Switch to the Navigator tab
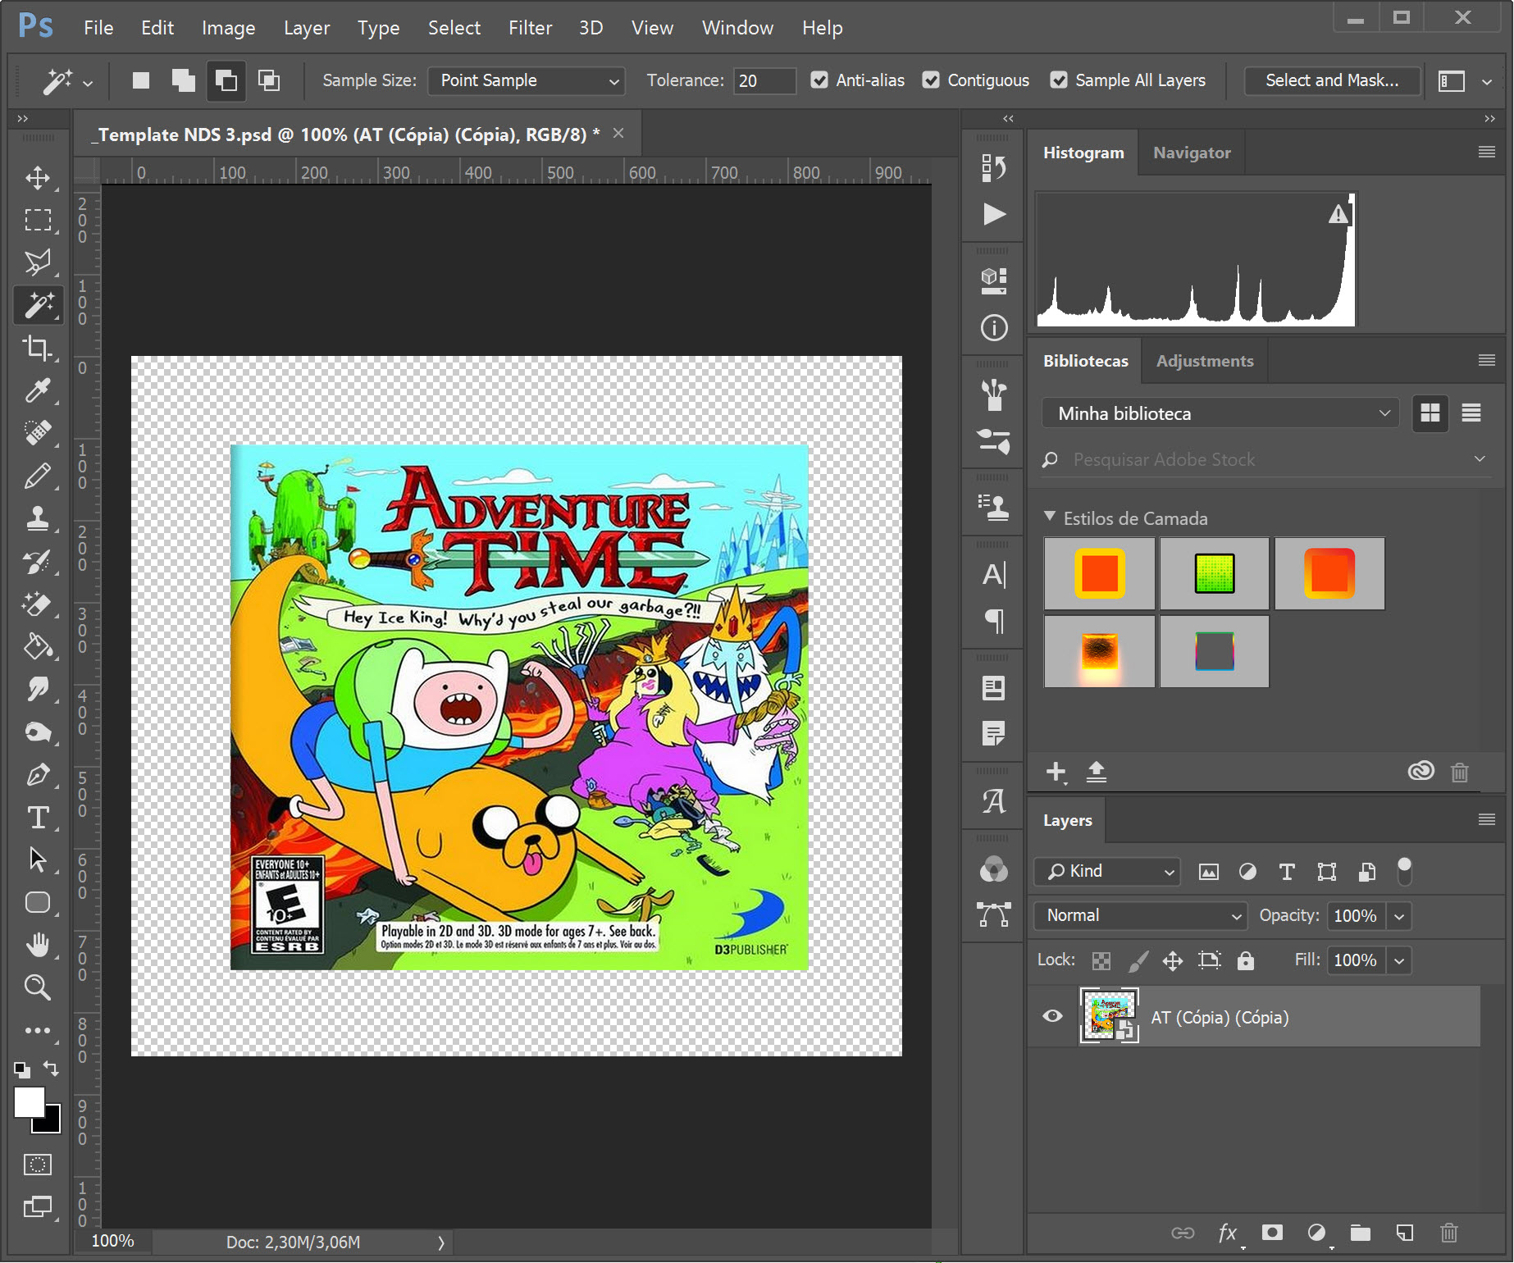Screen dimensions: 1514x1263 [x=1192, y=153]
